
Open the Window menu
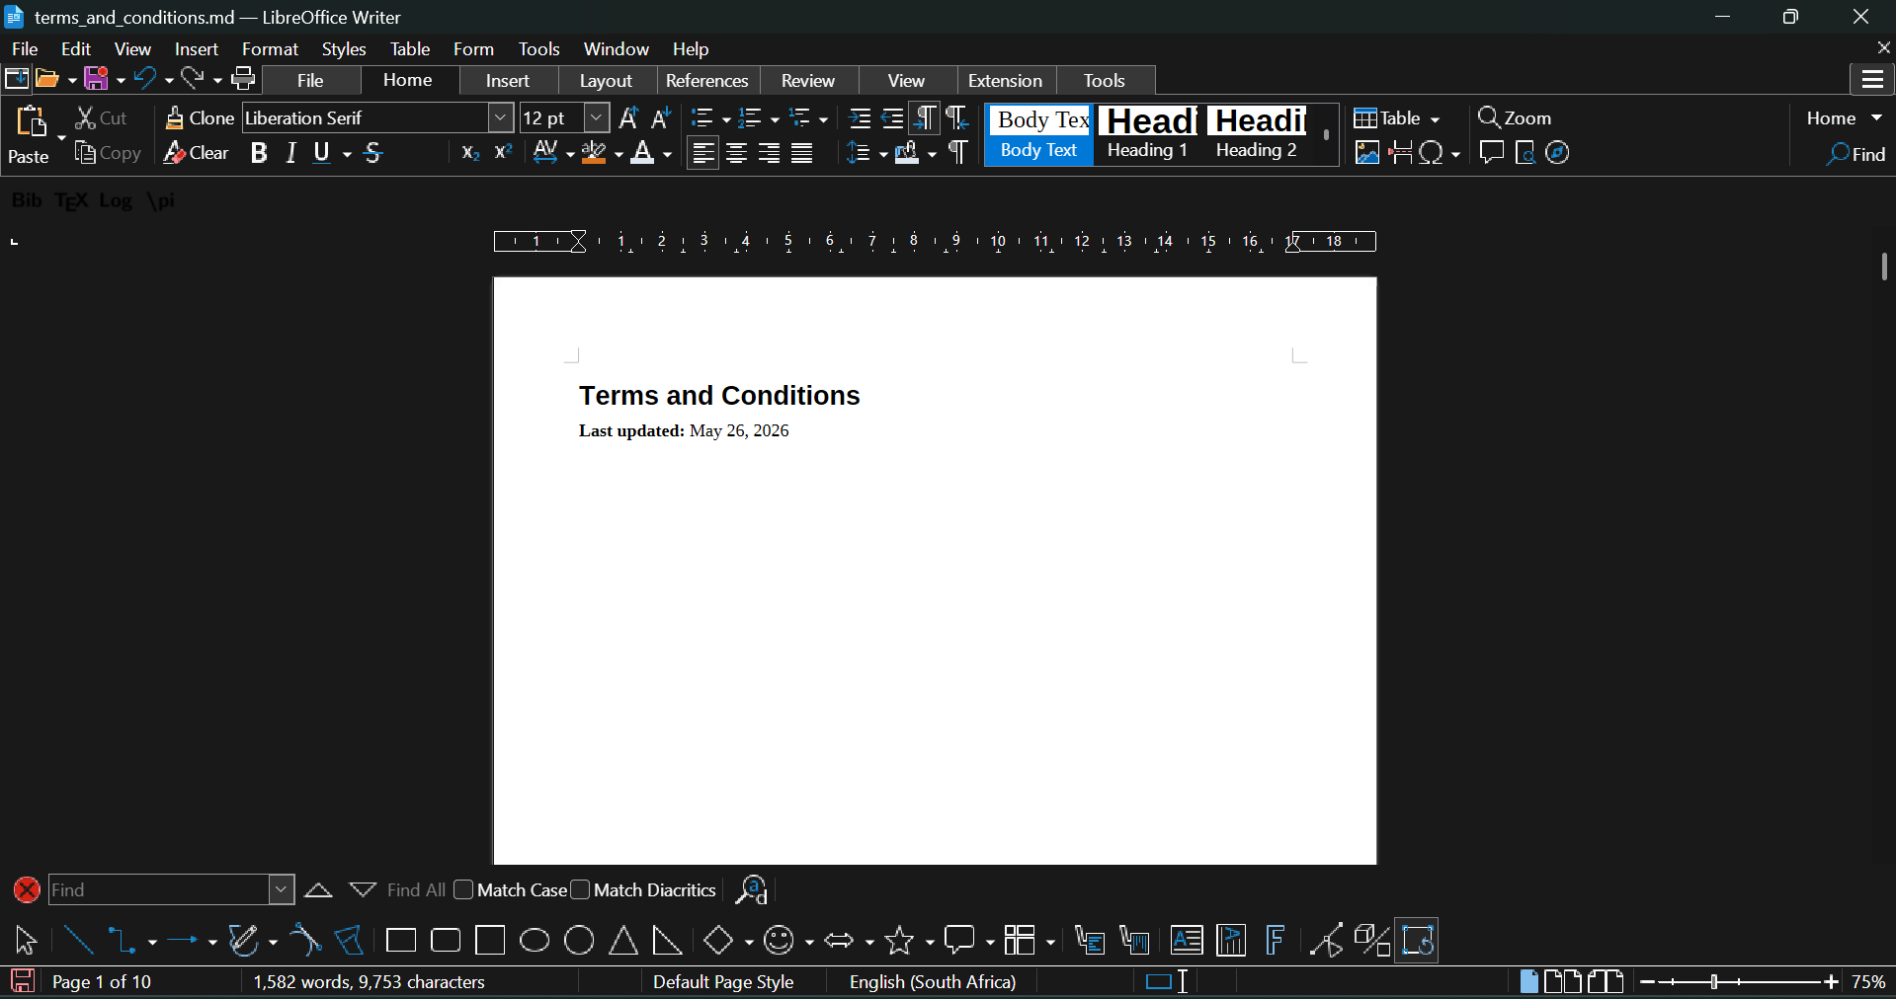click(616, 49)
